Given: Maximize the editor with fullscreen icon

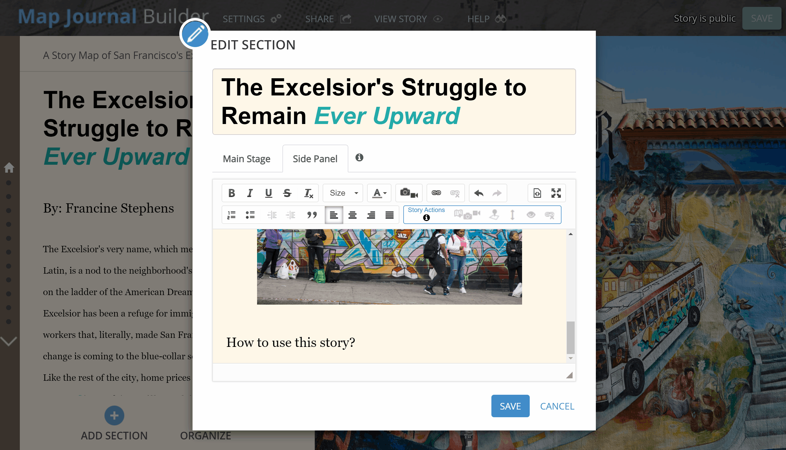Looking at the screenshot, I should (556, 193).
